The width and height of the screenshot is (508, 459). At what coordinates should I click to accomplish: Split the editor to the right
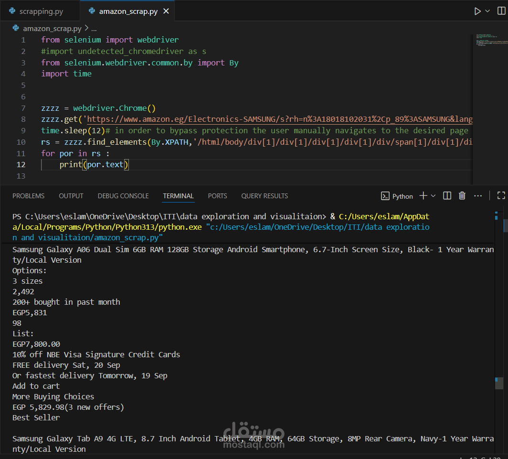501,11
